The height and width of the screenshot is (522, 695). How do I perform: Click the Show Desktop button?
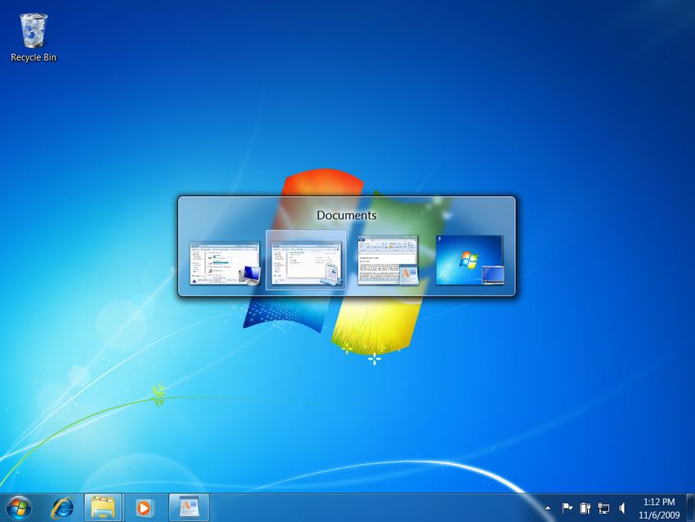(691, 507)
